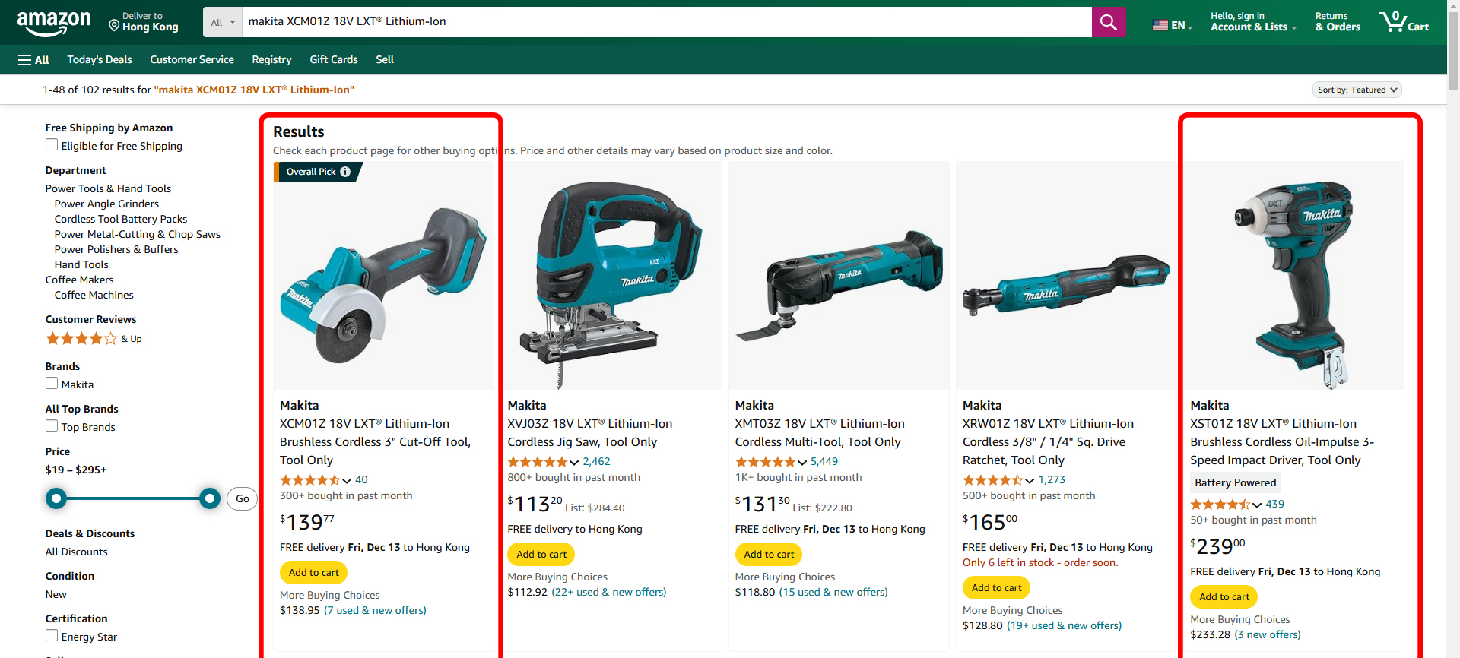1460x658 pixels.
Task: Expand rating chevron for XMT03Z Multi-Tool
Action: [x=801, y=463]
